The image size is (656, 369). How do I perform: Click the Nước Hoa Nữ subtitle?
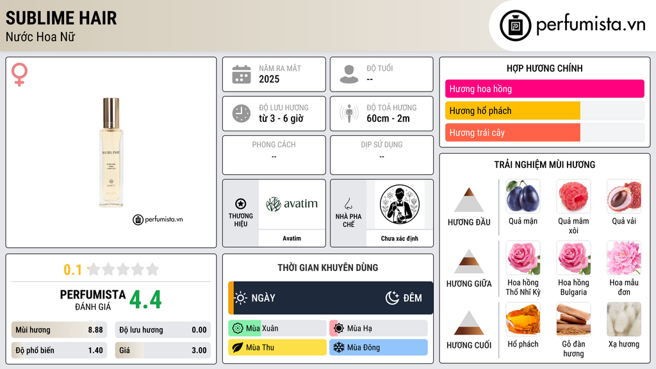(x=40, y=37)
